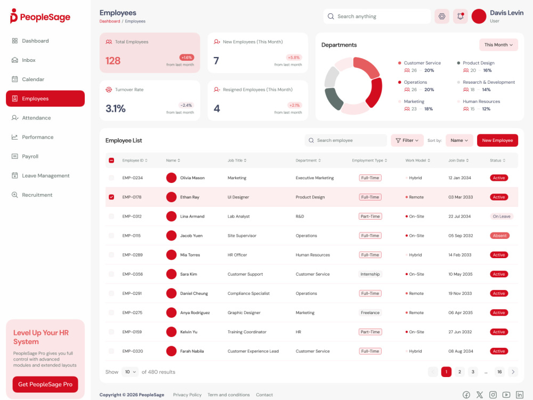Image resolution: width=533 pixels, height=400 pixels.
Task: Go to Attendance in the sidebar
Action: (x=45, y=118)
